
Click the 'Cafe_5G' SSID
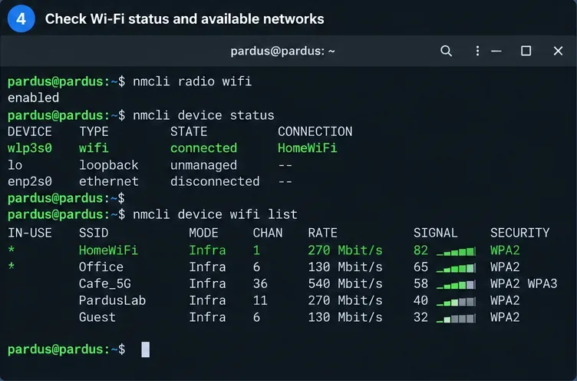pos(105,283)
